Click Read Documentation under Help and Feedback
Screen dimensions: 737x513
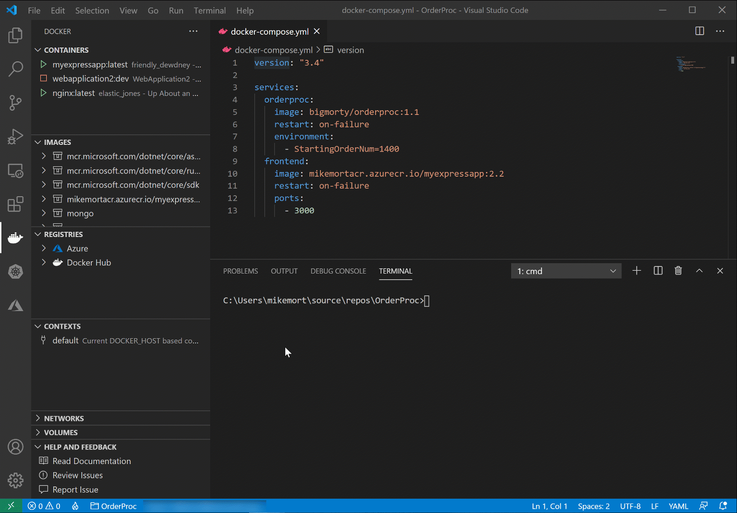pyautogui.click(x=91, y=461)
